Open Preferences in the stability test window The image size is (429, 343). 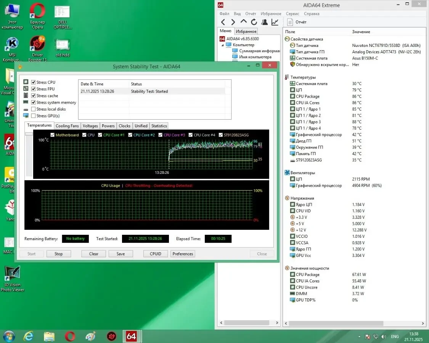(x=182, y=253)
